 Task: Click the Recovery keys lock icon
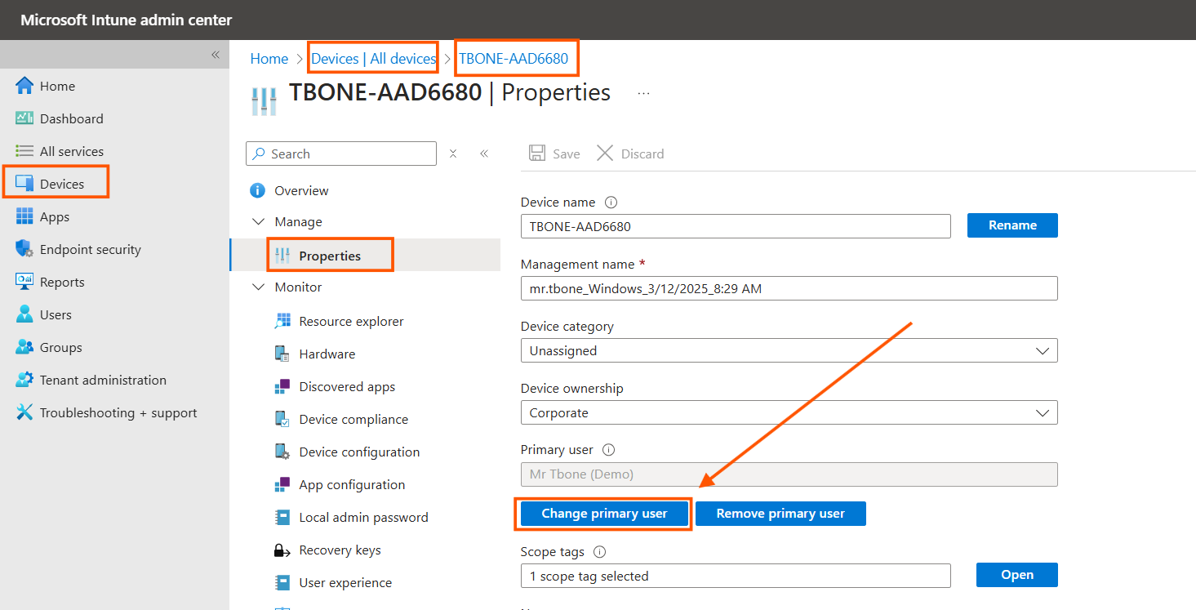point(282,550)
